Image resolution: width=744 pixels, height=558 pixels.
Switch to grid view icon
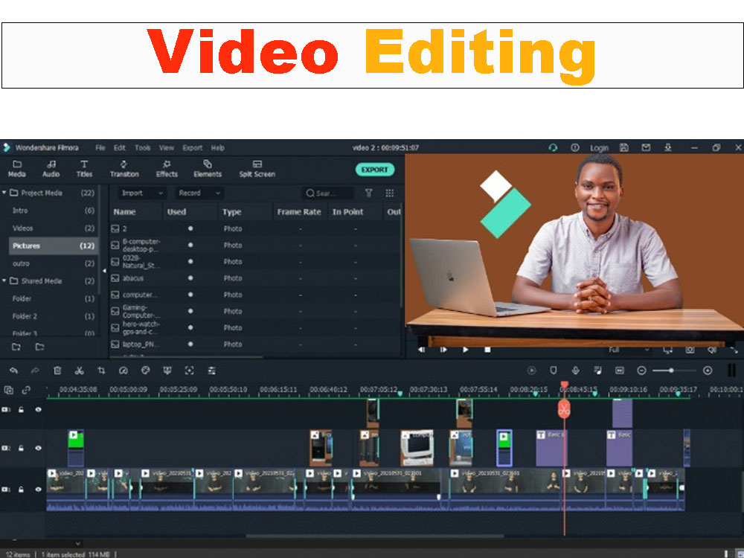390,193
